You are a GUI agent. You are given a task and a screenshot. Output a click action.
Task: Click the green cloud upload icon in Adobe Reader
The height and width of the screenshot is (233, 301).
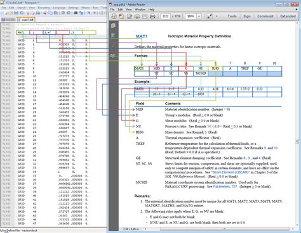tap(137, 16)
